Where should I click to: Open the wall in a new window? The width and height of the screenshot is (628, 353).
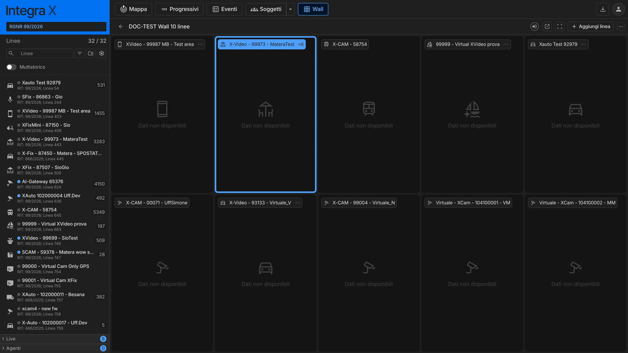coord(547,26)
